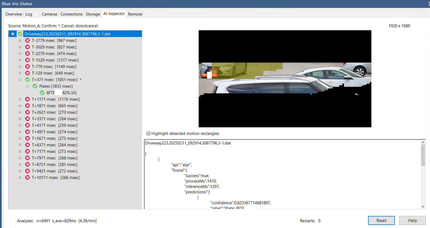The height and width of the screenshot is (228, 430).
Task: Select the T+371 msec [1851 msec] row
Action: pyautogui.click(x=57, y=80)
